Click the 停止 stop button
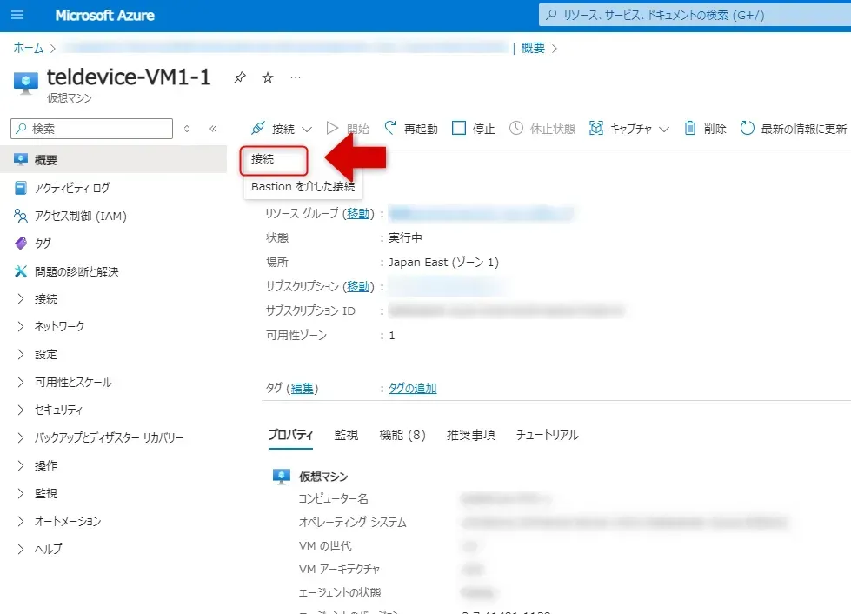This screenshot has height=614, width=851. point(474,129)
